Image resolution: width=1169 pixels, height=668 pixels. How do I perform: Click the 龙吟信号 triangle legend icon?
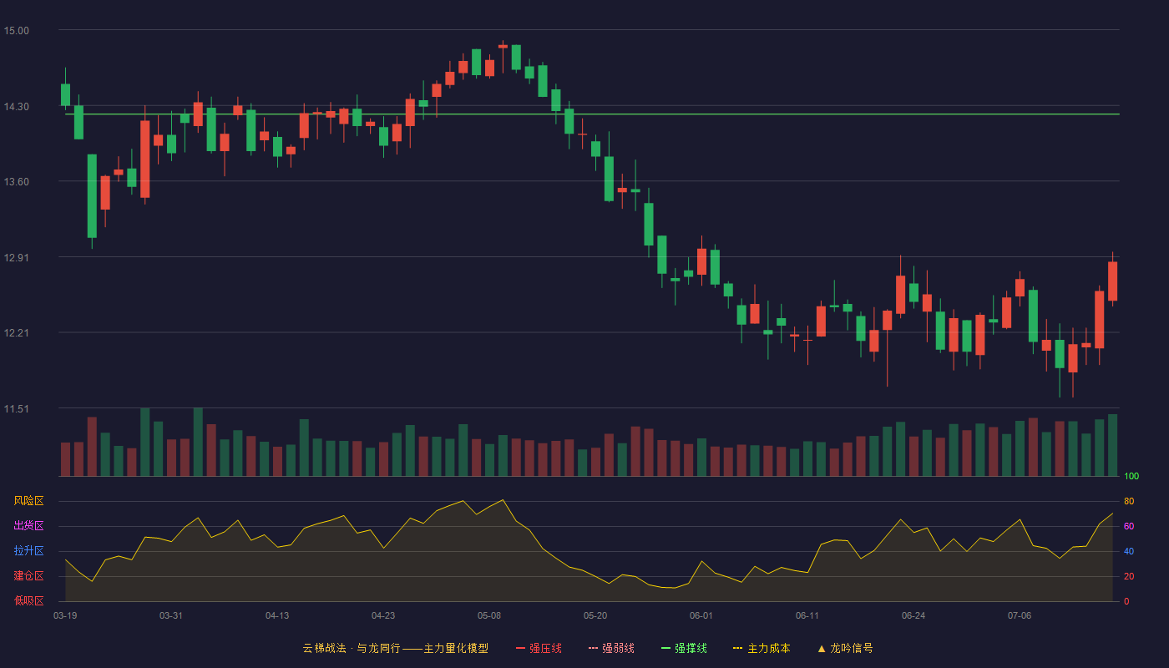click(x=822, y=648)
